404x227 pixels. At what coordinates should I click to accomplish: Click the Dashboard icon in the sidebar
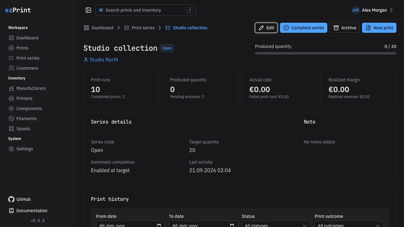click(11, 38)
